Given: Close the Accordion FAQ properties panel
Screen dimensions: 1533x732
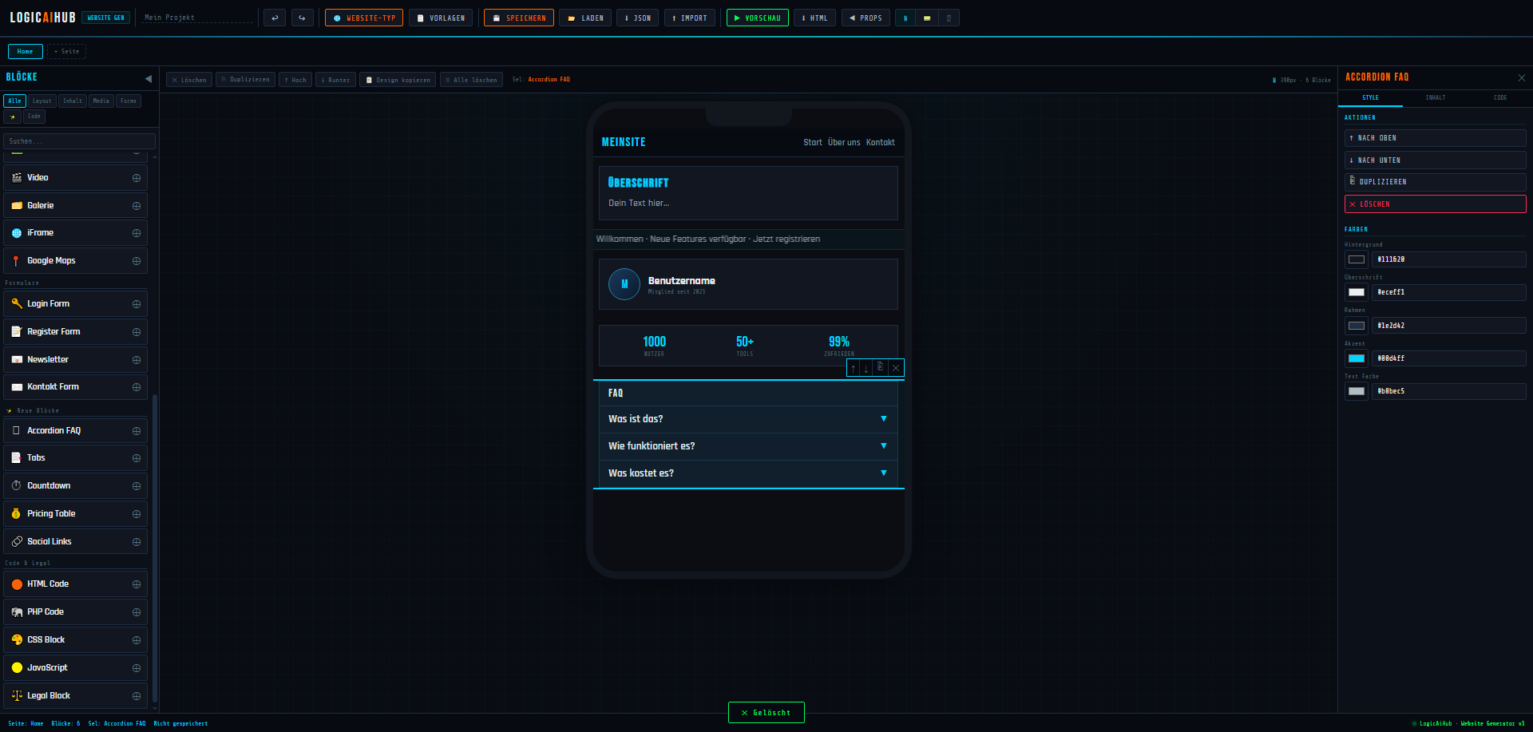Looking at the screenshot, I should tap(1521, 77).
